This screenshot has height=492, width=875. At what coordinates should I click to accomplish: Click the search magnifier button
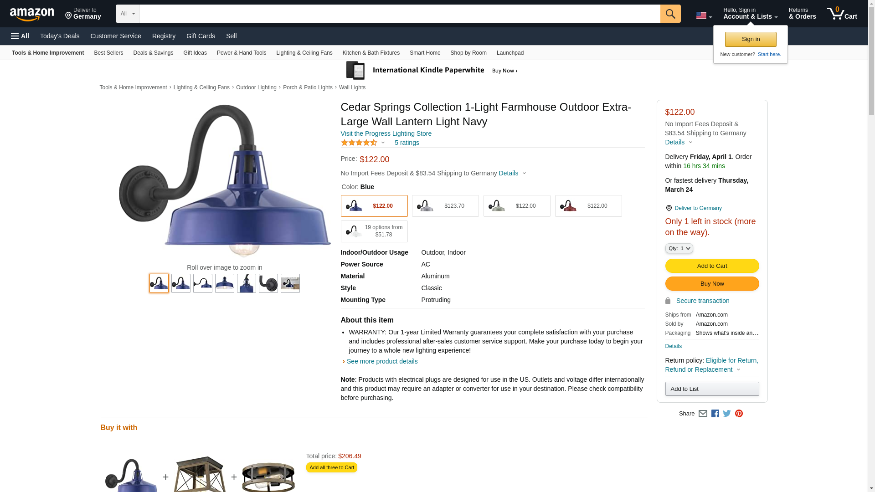(670, 14)
